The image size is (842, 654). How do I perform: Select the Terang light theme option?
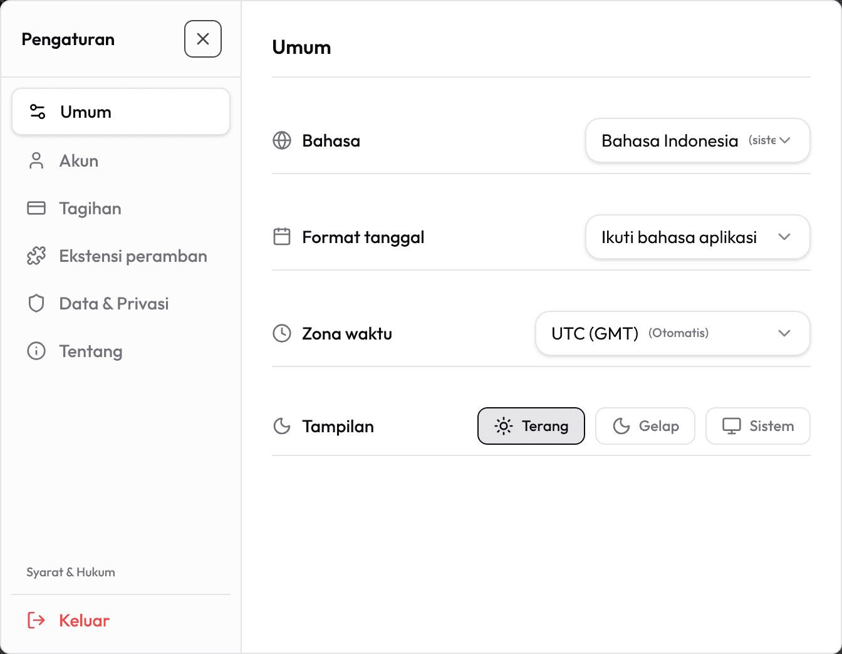point(531,426)
